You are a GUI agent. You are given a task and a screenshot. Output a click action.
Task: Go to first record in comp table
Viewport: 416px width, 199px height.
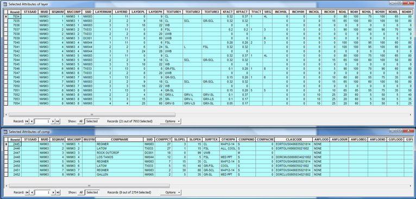tap(27, 192)
